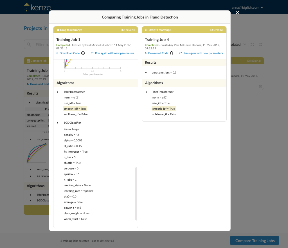The height and width of the screenshot is (248, 288).
Task: Click Run again with new parameters for Job 4
Action: point(203,53)
